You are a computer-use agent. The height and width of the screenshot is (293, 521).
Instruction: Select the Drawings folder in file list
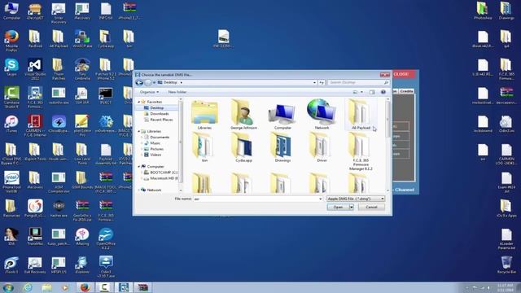tap(282, 148)
